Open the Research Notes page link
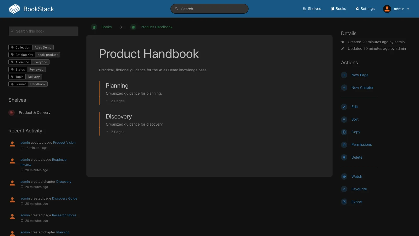 (64, 215)
